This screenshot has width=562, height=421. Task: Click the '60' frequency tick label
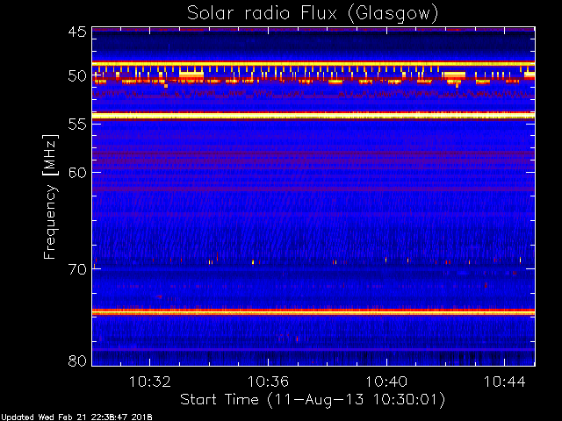pos(77,173)
